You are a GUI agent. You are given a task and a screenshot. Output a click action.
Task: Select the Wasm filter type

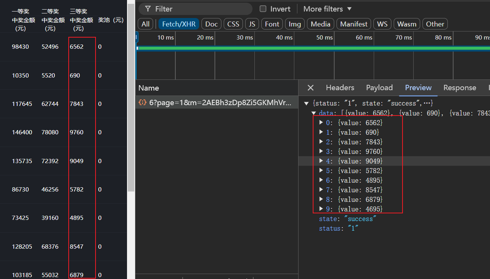407,24
